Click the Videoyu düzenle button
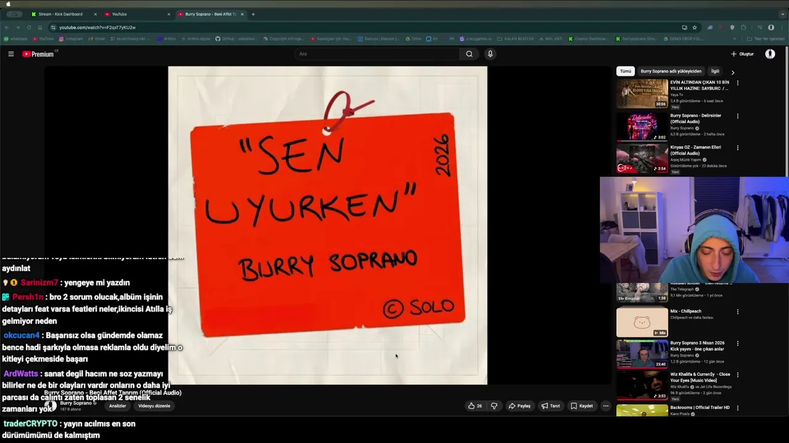 click(154, 406)
